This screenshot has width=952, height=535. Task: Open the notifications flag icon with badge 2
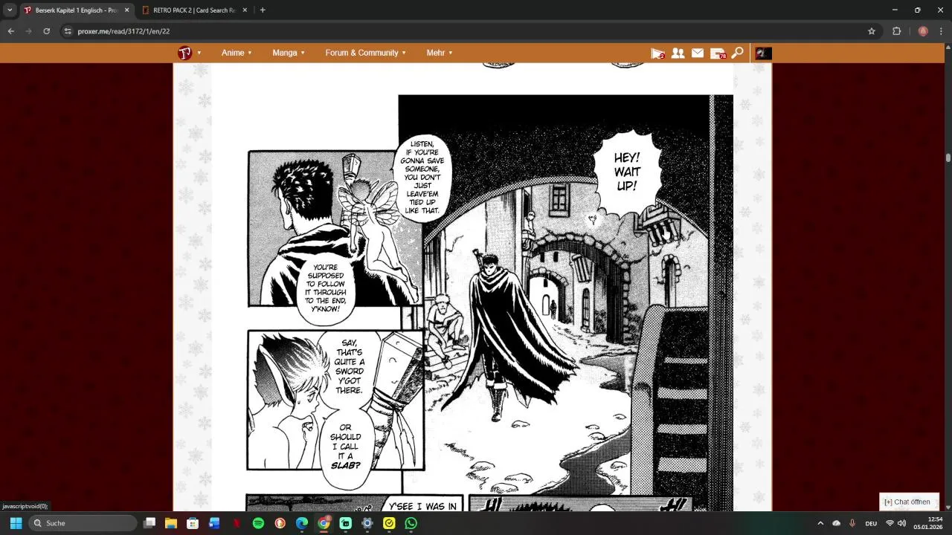(x=657, y=53)
